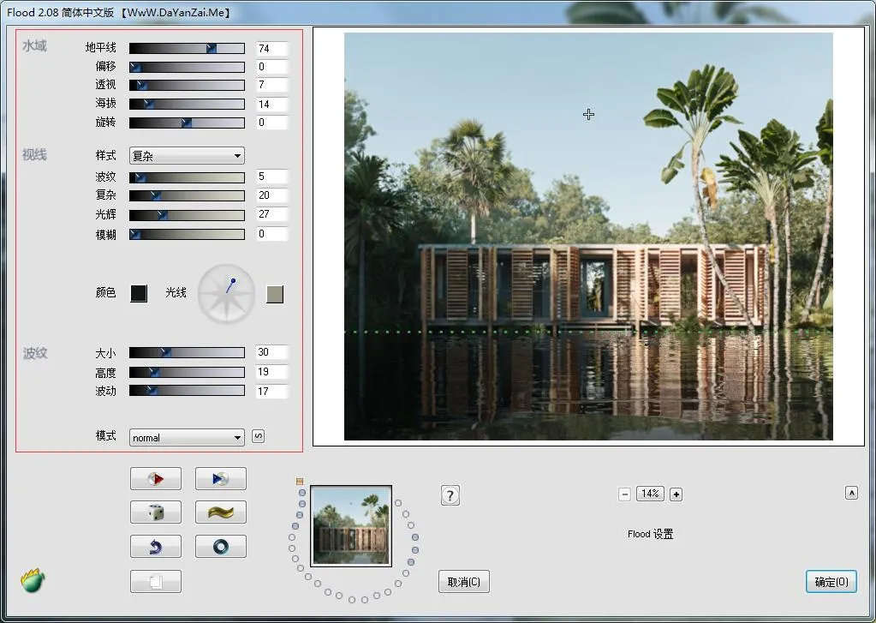Viewport: 876px width, 623px height.
Task: Click the 地平线 value input field
Action: pyautogui.click(x=271, y=49)
